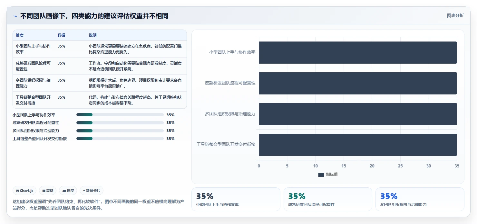Click the x-axis tick value 5
Screen dimensions: 477x224
[287, 166]
